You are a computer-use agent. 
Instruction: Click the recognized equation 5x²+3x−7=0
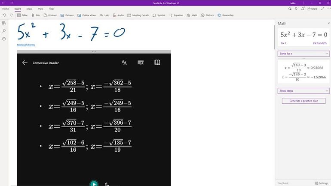click(x=303, y=35)
